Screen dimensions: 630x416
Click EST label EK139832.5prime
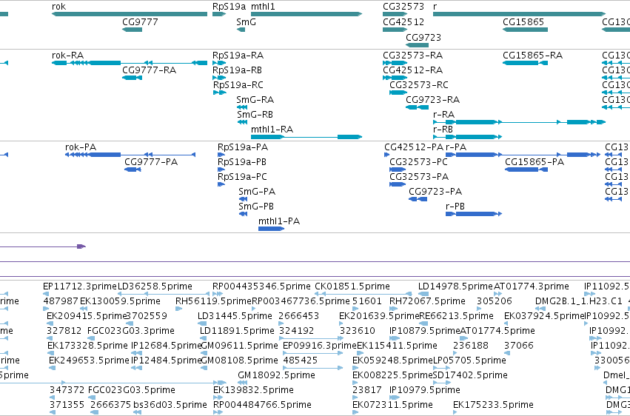[x=253, y=390]
